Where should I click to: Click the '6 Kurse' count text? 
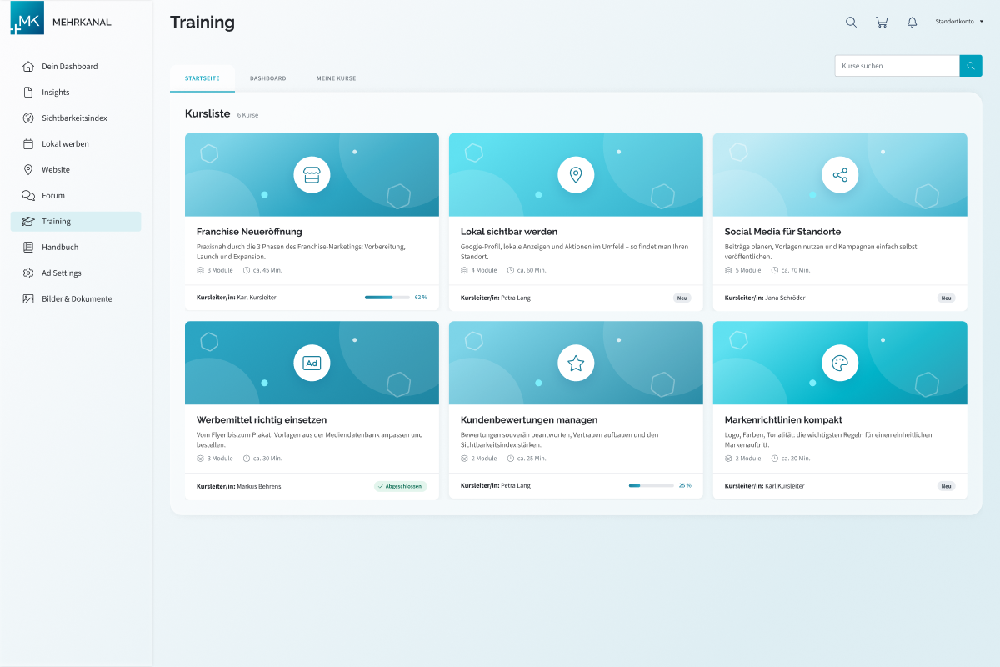click(247, 115)
